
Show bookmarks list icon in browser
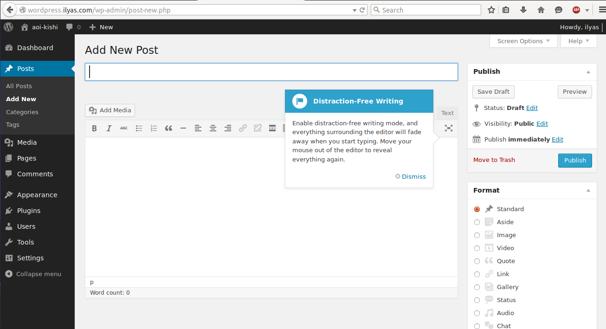(506, 10)
